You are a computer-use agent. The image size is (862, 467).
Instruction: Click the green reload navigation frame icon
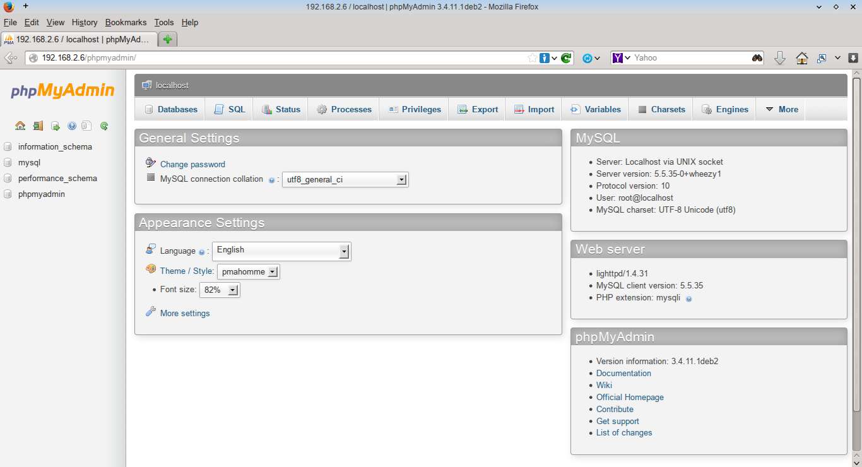(104, 126)
